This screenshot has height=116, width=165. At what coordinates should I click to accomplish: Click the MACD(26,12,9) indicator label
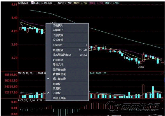[x=26, y=100]
